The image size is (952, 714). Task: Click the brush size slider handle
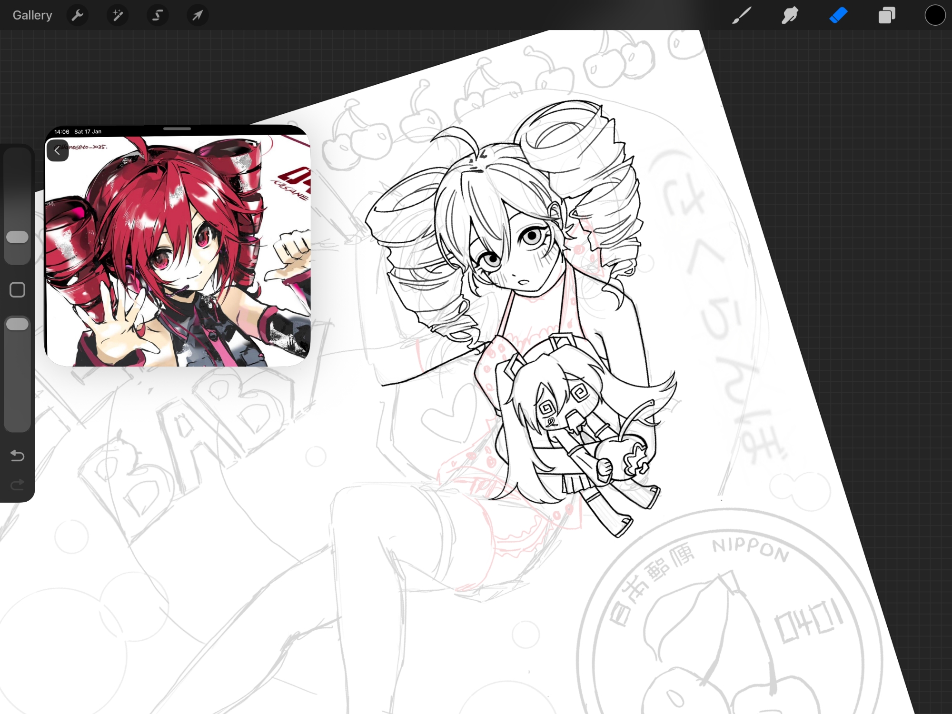18,237
